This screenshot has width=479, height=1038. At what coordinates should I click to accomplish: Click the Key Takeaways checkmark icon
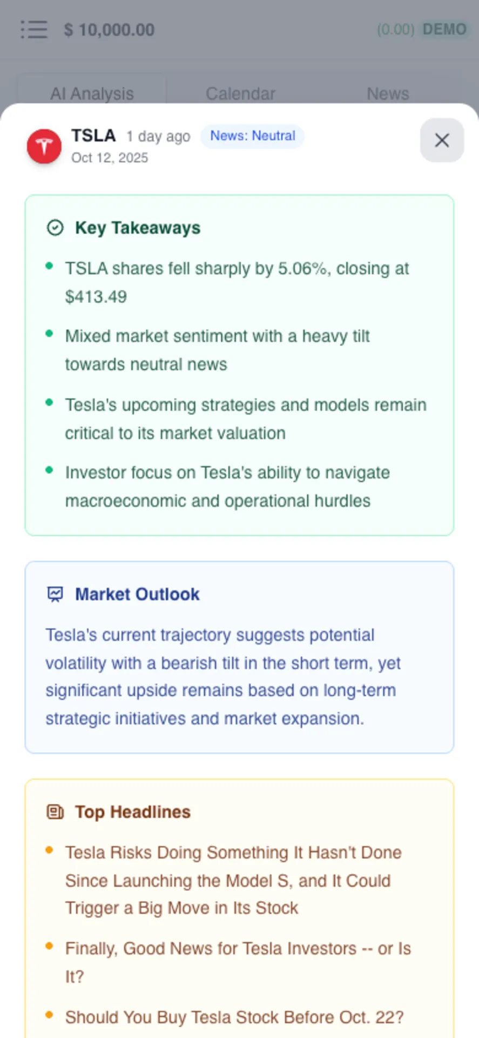55,228
